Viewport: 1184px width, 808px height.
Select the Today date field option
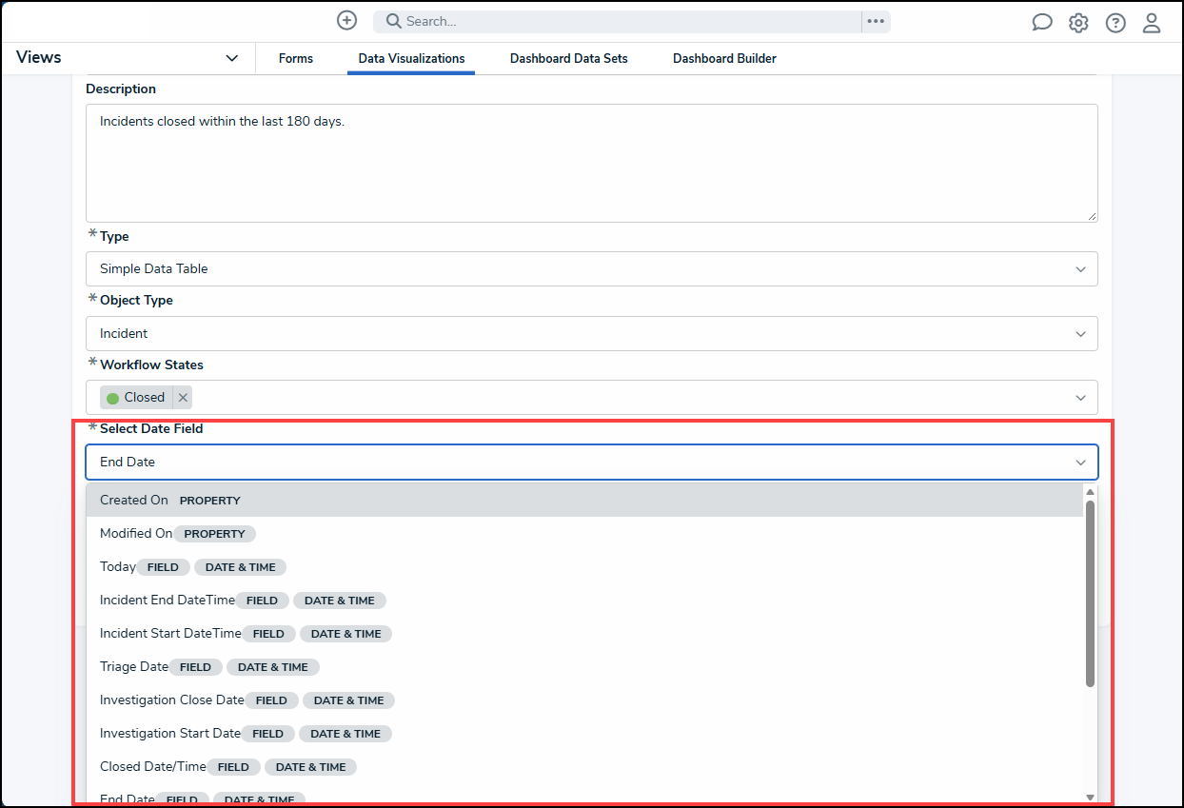584,567
